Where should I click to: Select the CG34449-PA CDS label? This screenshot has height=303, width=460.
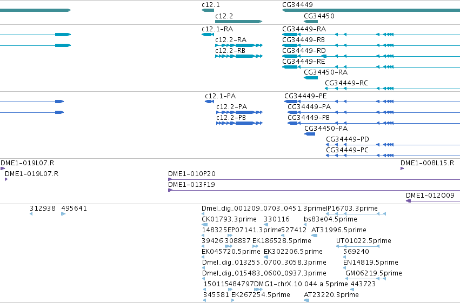[x=309, y=107]
